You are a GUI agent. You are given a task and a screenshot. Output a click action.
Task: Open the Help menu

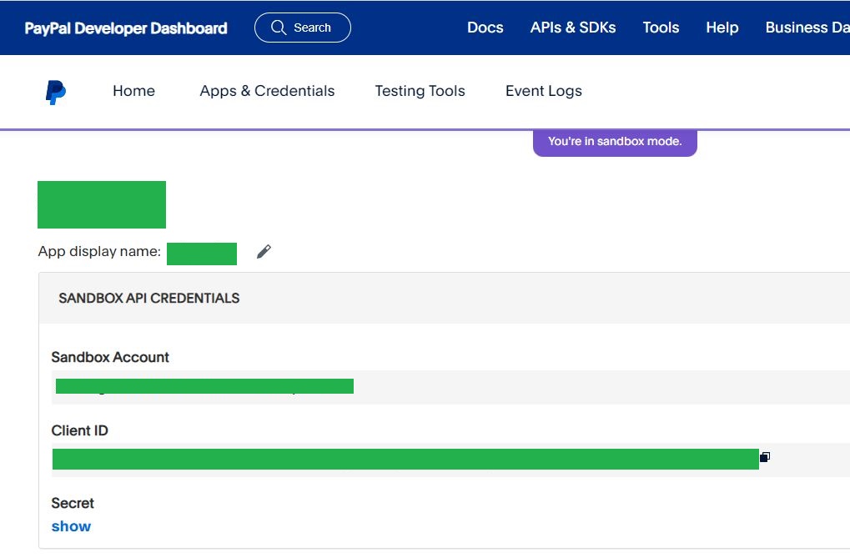pyautogui.click(x=722, y=28)
